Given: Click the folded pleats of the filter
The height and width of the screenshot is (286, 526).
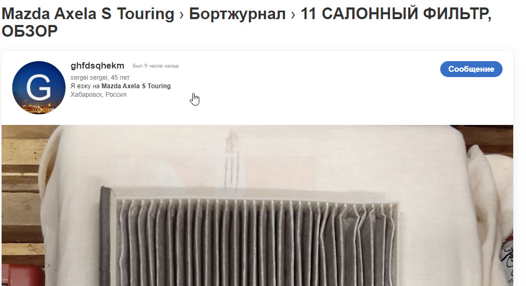Looking at the screenshot, I should (257, 243).
